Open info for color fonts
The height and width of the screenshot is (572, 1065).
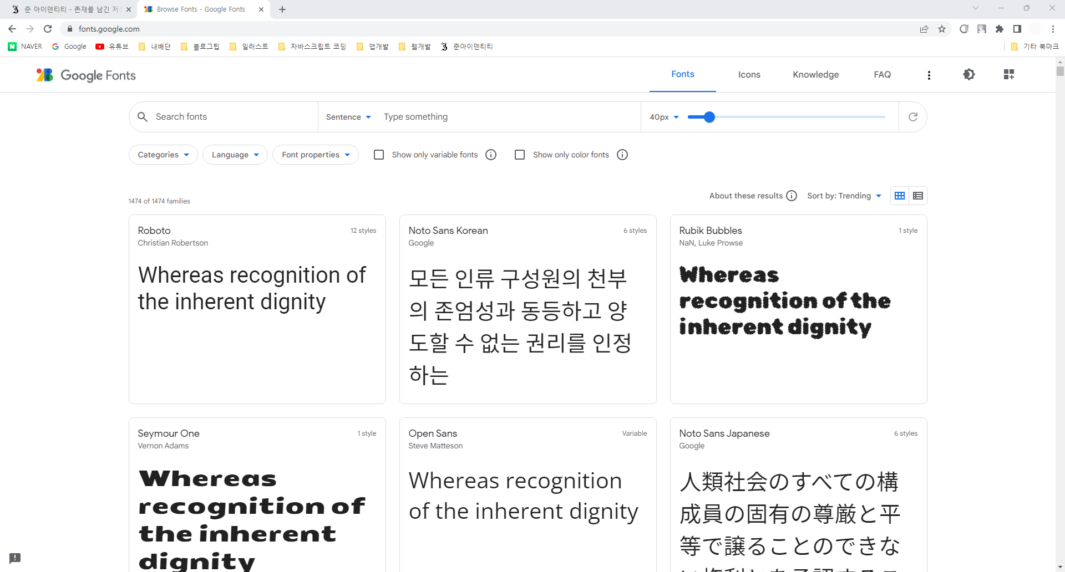click(x=622, y=155)
